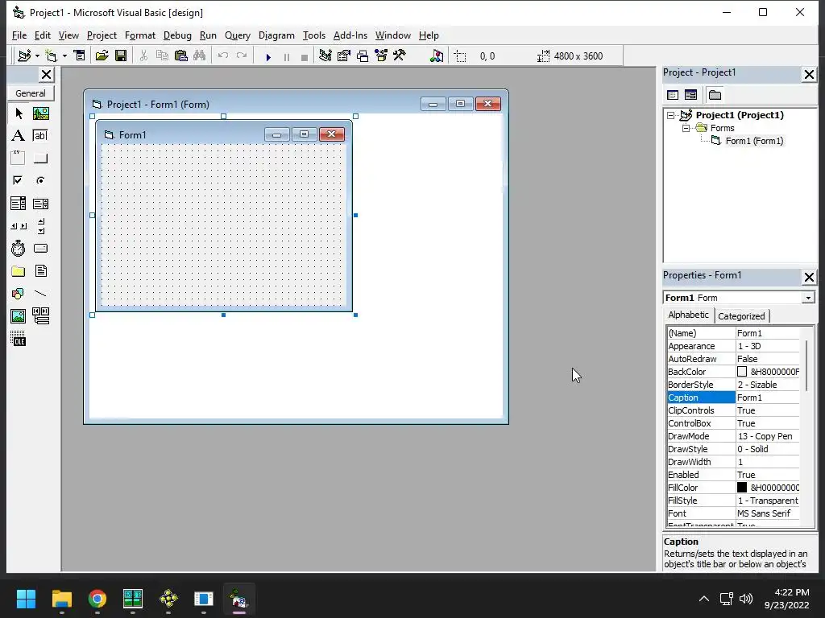Screen dimensions: 825x618
Task: Open Project Explorer from toolbar
Action: 325,56
